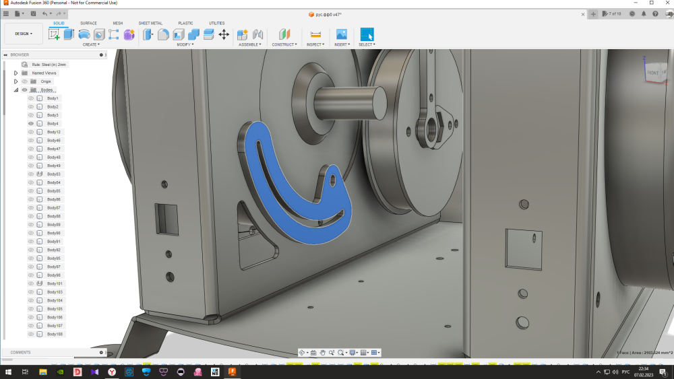Expand the Named Views folder
Viewport: 674px width, 379px height.
pyautogui.click(x=16, y=73)
